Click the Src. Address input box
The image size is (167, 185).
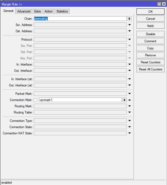80,25
